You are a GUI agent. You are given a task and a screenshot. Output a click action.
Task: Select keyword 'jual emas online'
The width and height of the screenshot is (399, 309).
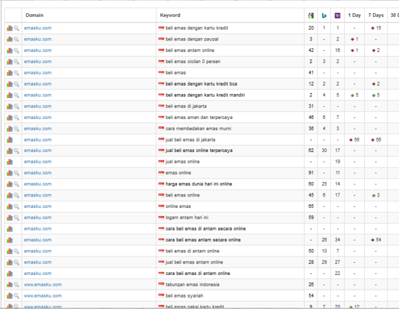coord(182,162)
